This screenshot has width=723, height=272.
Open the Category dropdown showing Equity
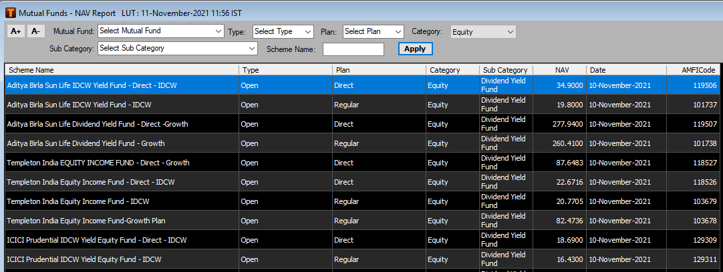coord(483,32)
